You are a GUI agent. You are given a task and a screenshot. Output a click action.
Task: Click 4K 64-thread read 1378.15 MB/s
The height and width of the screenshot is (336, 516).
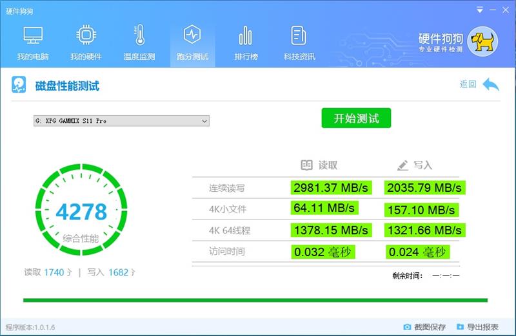(x=331, y=230)
